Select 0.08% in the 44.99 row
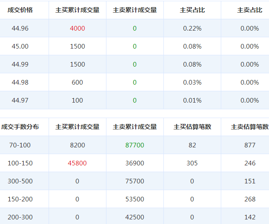The width and height of the screenshot is (269, 224). [192, 64]
